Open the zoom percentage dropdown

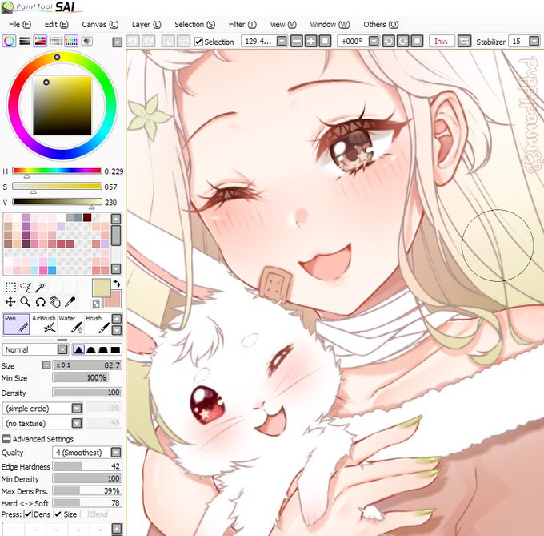[x=282, y=42]
